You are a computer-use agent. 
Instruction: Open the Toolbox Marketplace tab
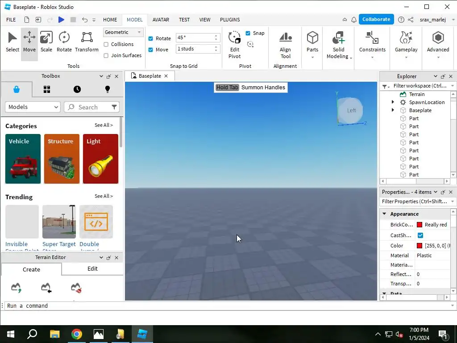(x=17, y=89)
